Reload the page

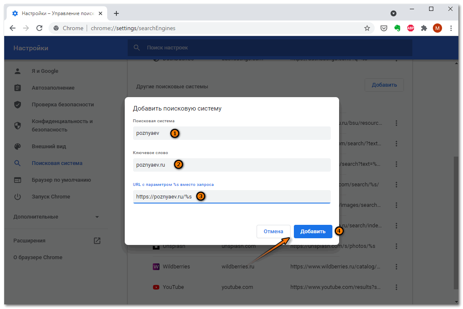(x=39, y=28)
